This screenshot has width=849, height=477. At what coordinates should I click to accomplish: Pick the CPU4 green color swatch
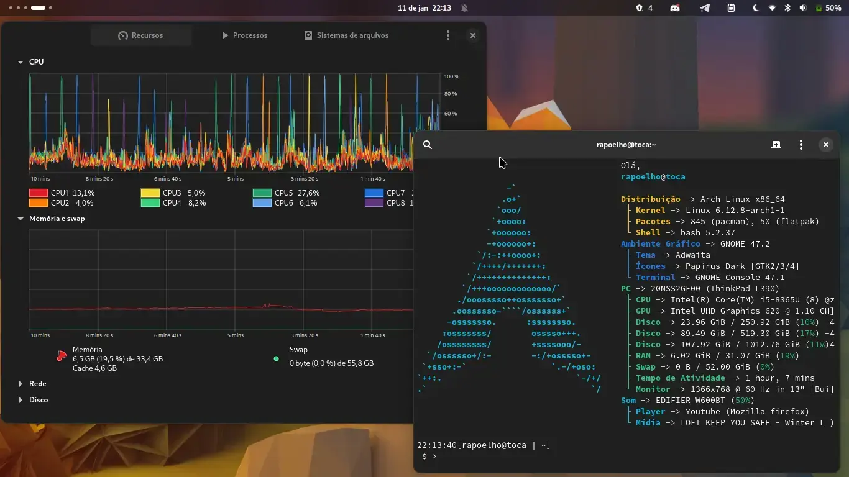(150, 203)
